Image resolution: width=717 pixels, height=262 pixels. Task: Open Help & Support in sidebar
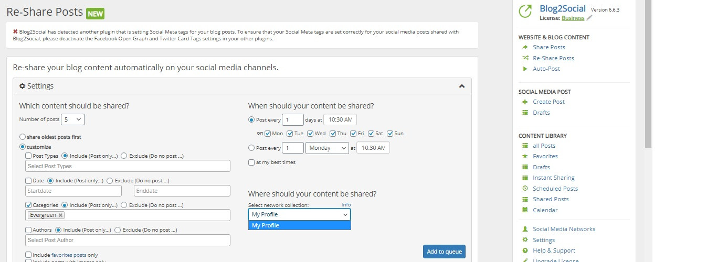(x=554, y=250)
